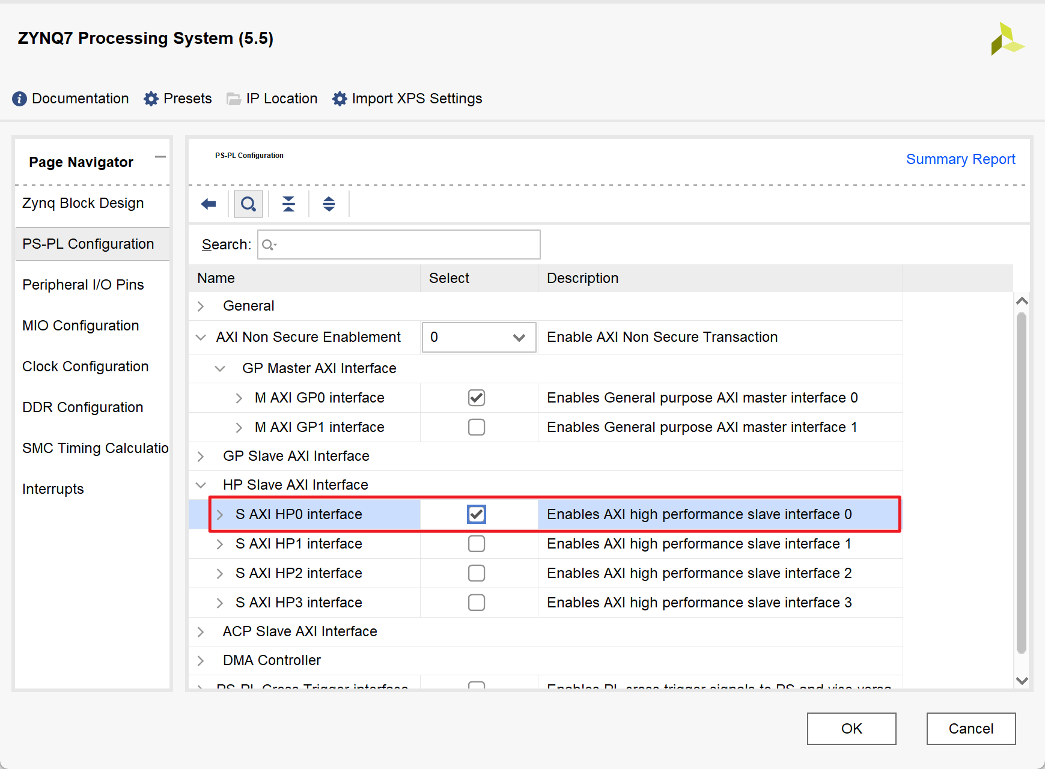Viewport: 1045px width, 769px height.
Task: Click the Import XPS Settings gear icon
Action: (340, 99)
